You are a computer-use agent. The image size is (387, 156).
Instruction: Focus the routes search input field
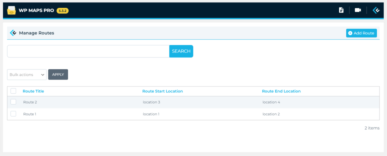(88, 51)
